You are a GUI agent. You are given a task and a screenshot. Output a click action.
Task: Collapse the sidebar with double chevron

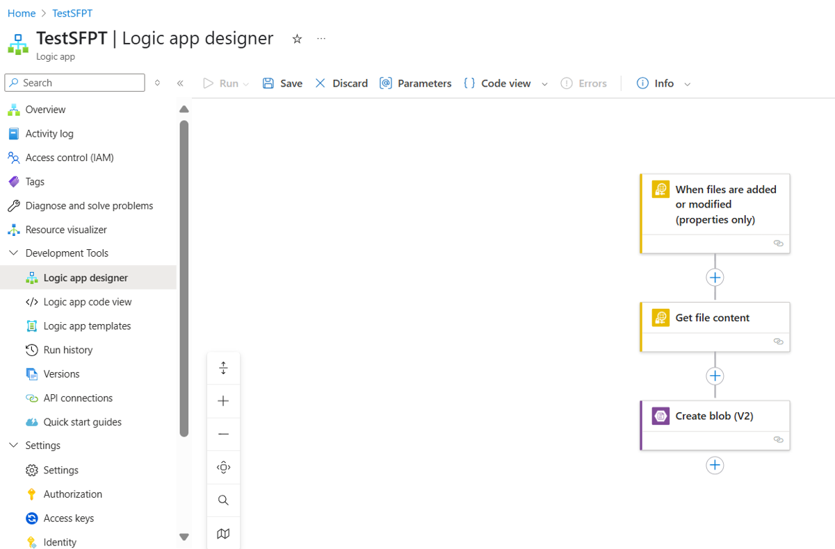pyautogui.click(x=180, y=83)
